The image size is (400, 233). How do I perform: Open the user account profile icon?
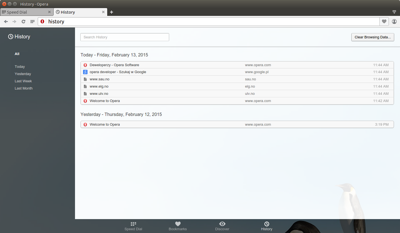pyautogui.click(x=394, y=21)
